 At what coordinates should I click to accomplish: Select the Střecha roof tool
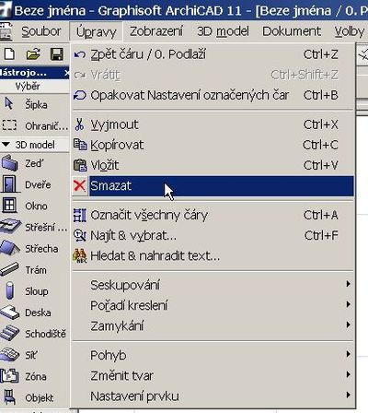pos(34,248)
